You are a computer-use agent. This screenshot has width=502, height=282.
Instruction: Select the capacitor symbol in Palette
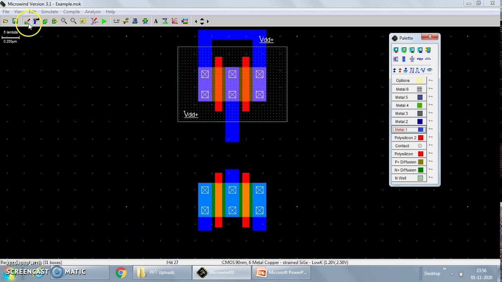point(412,59)
